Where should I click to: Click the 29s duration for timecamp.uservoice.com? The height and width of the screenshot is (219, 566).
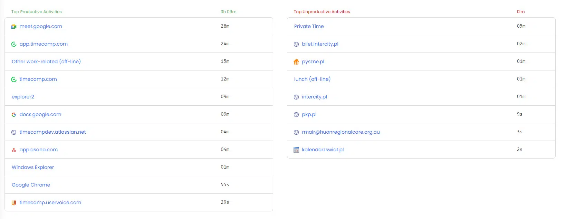click(225, 202)
